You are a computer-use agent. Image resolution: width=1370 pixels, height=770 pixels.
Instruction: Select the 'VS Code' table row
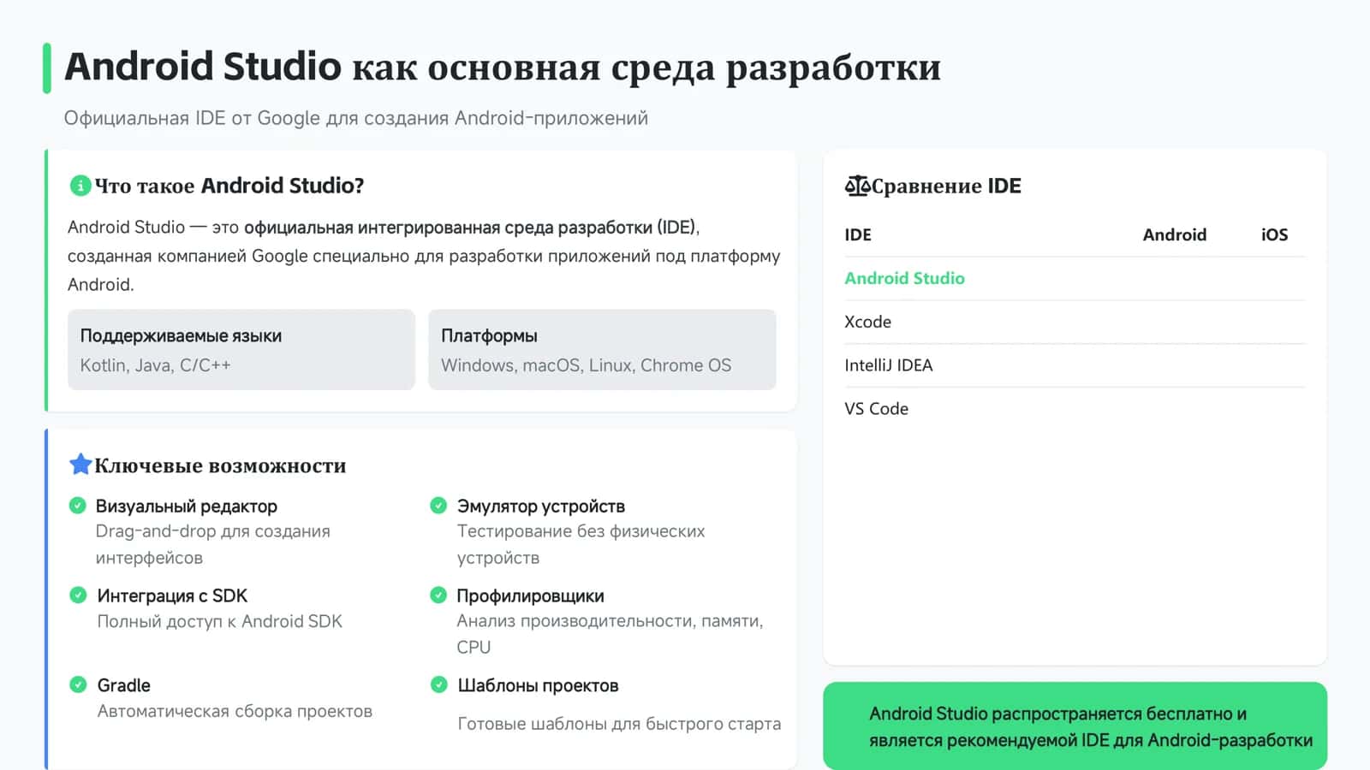[1075, 409]
